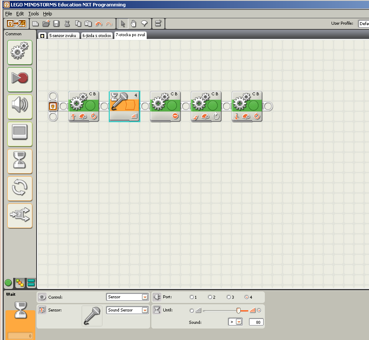Pick the Record/Play block from the palette

pos(20,80)
